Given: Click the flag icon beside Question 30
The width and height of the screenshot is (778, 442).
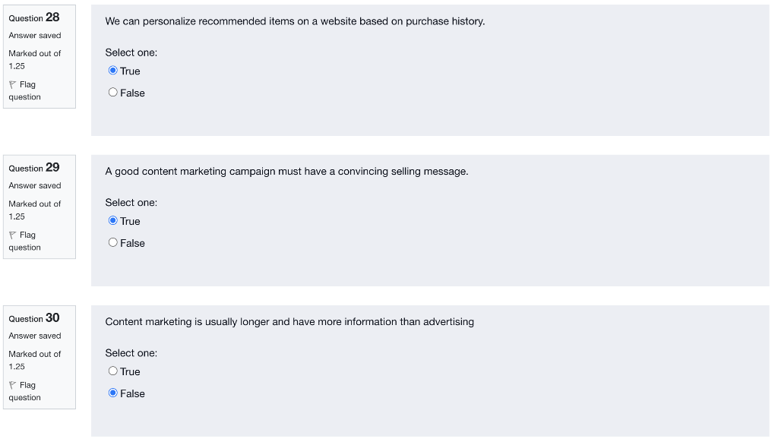Looking at the screenshot, I should (11, 385).
